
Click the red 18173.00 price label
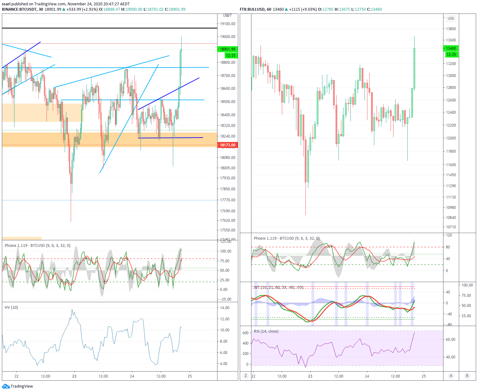tap(228, 145)
